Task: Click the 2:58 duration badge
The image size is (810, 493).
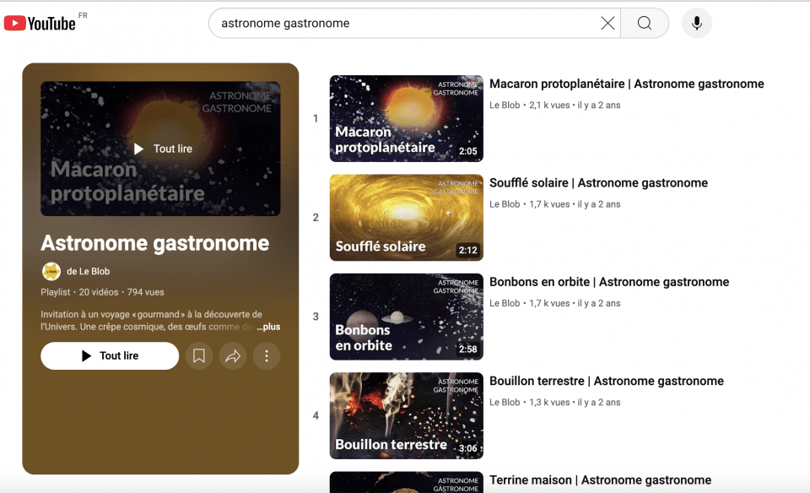Action: click(x=468, y=349)
